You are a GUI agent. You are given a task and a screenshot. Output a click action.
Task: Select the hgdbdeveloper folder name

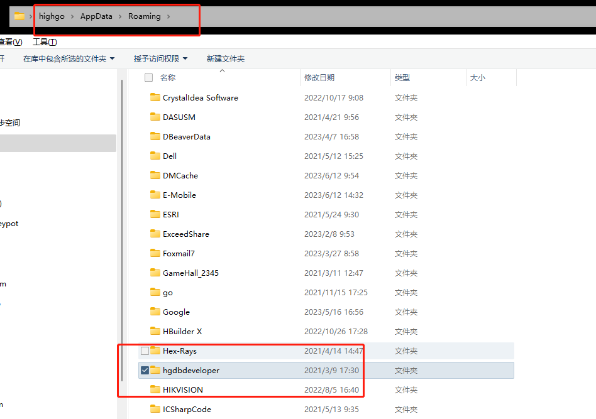coord(191,371)
